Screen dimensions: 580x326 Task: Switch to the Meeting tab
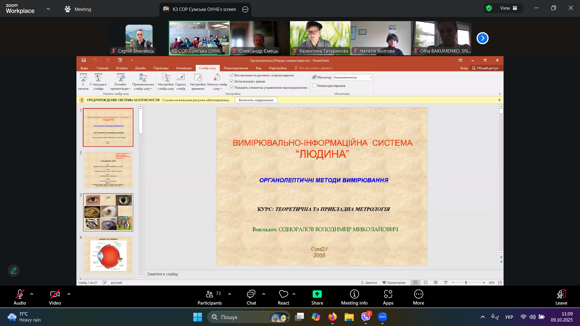point(78,9)
